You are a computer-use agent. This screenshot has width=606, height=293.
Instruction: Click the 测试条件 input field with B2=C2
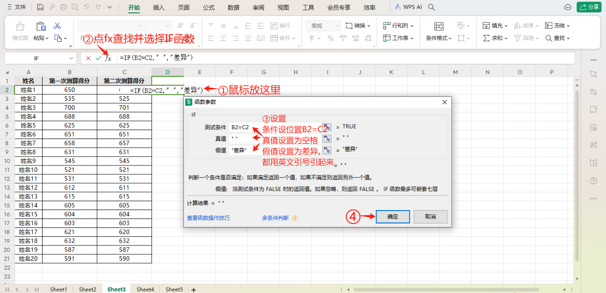click(275, 127)
